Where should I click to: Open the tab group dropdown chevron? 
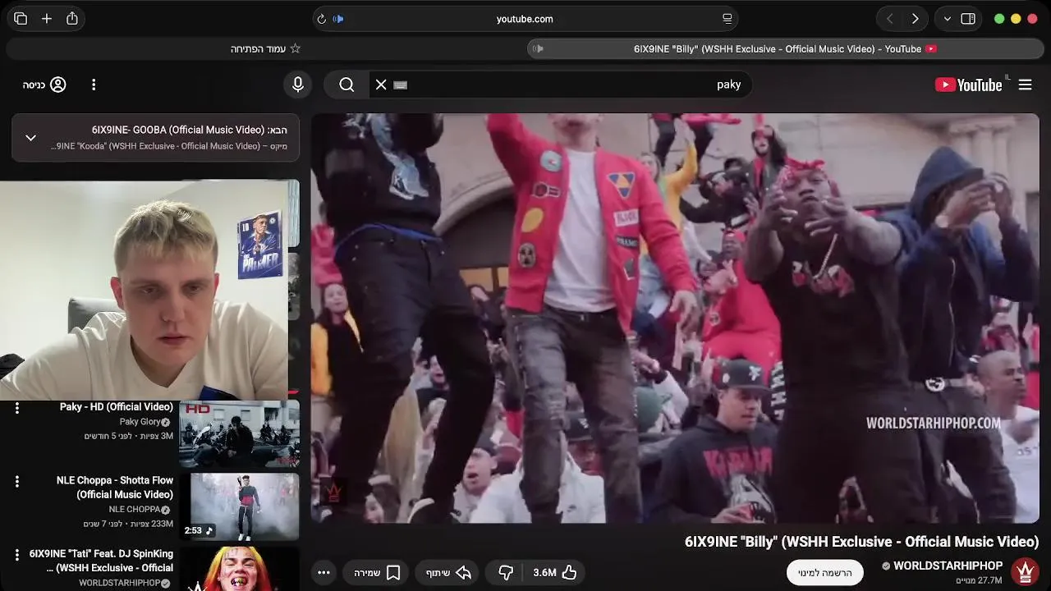[x=947, y=19]
